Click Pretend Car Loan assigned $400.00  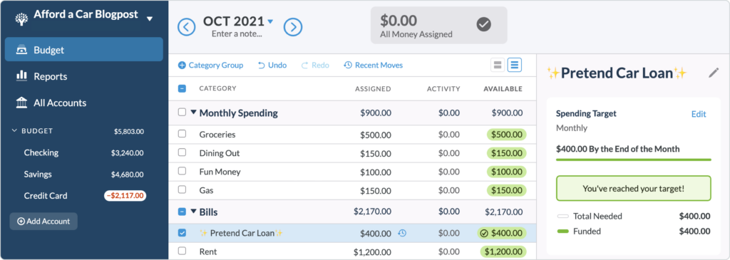(x=375, y=234)
